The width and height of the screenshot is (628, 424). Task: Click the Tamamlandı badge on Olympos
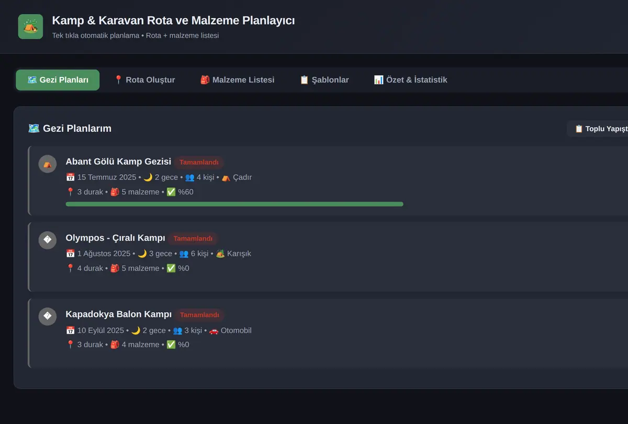[x=193, y=238]
